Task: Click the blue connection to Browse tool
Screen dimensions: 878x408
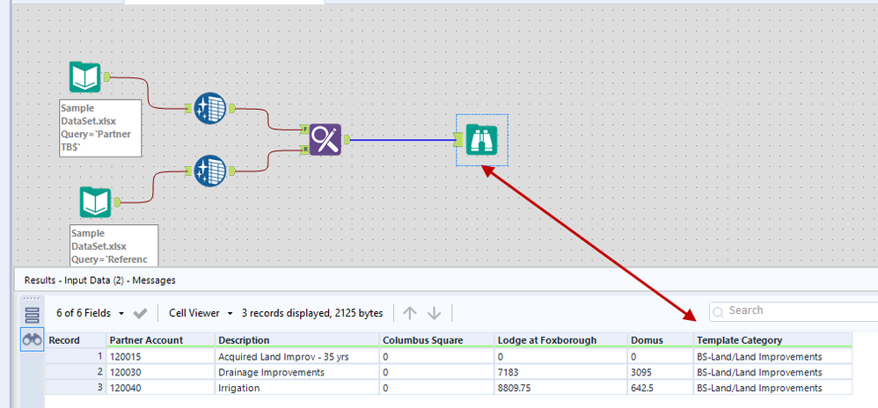Action: tap(403, 140)
